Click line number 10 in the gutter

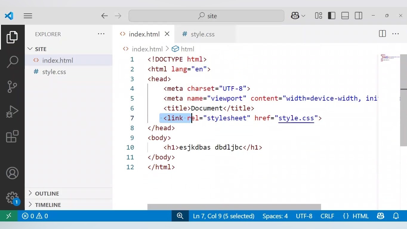[130, 147]
